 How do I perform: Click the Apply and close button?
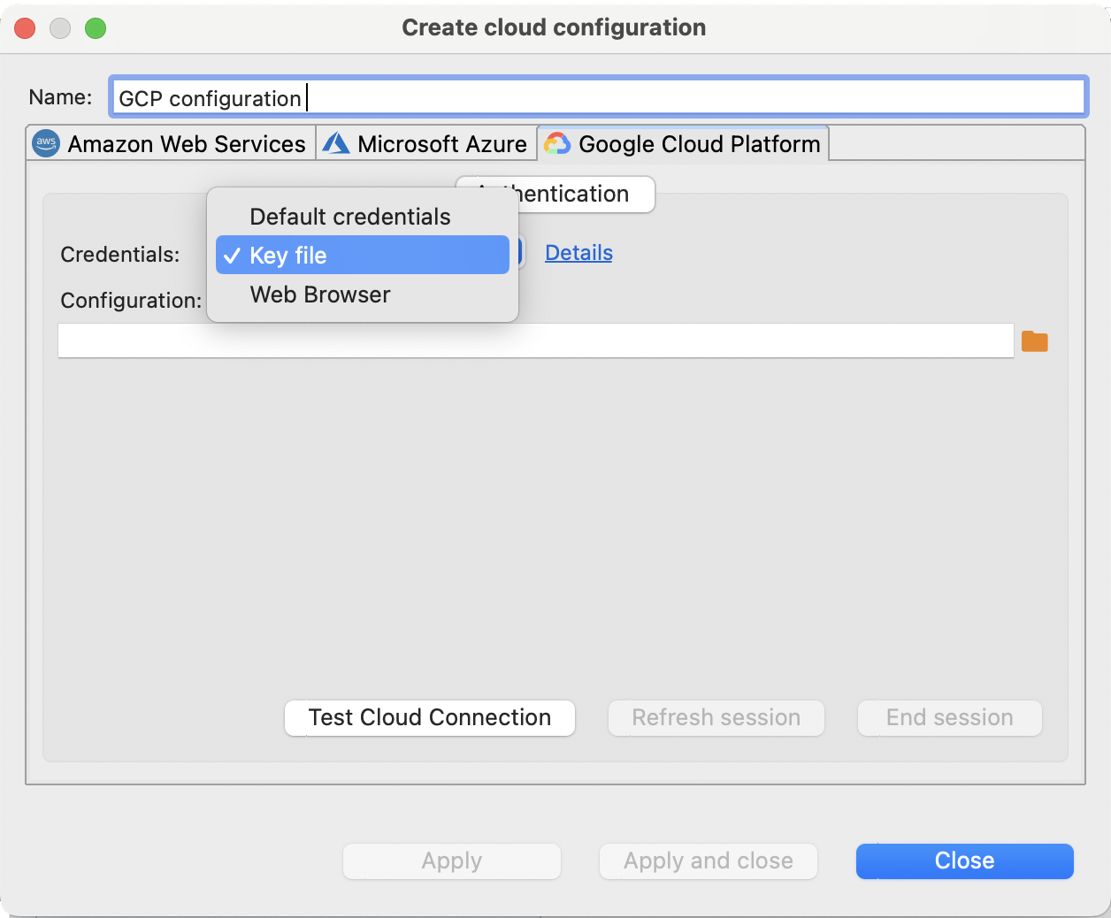click(708, 861)
